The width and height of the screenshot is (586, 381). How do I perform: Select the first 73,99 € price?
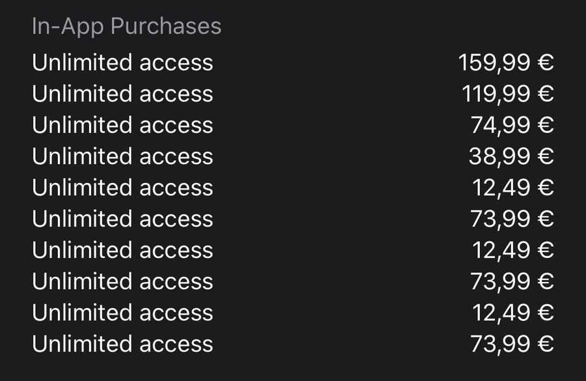(x=512, y=219)
